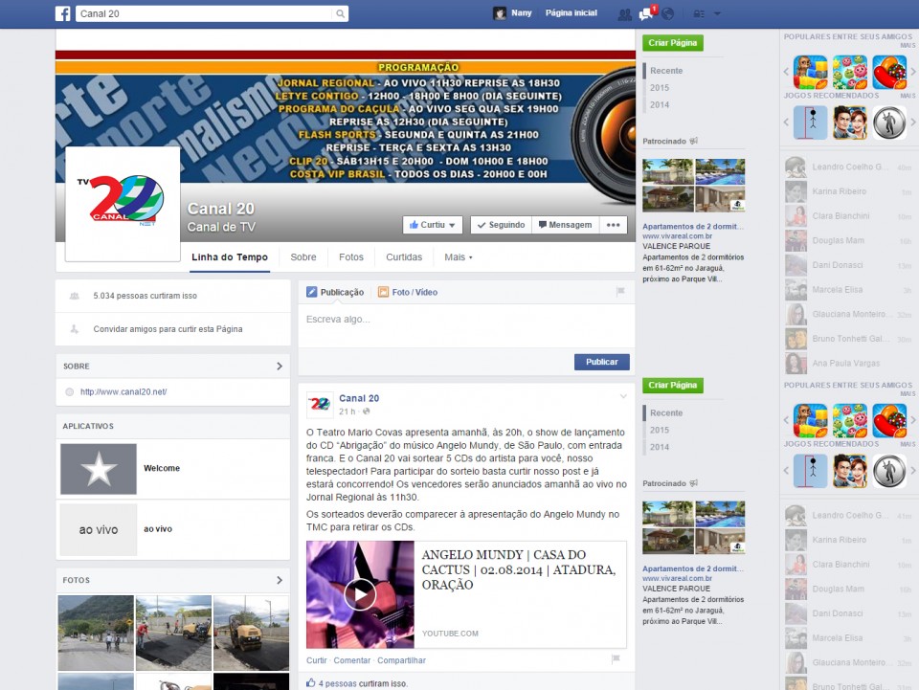This screenshot has height=690, width=919.
Task: Click the search magnifier icon
Action: point(340,13)
